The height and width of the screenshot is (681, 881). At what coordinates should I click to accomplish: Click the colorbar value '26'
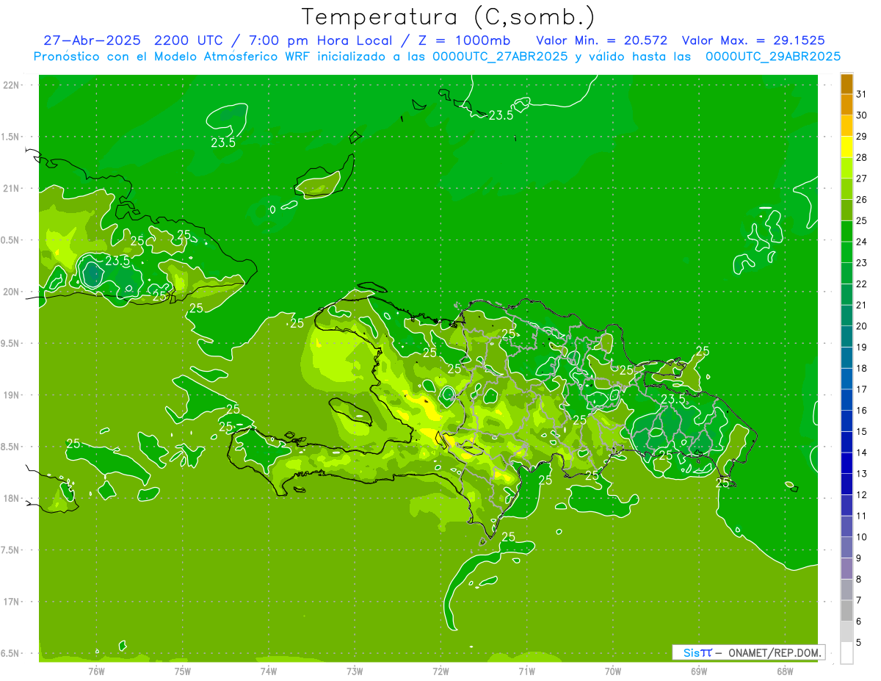(x=862, y=199)
